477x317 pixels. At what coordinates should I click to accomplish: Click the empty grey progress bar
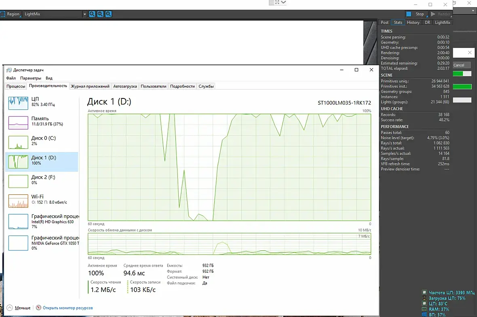(x=462, y=100)
